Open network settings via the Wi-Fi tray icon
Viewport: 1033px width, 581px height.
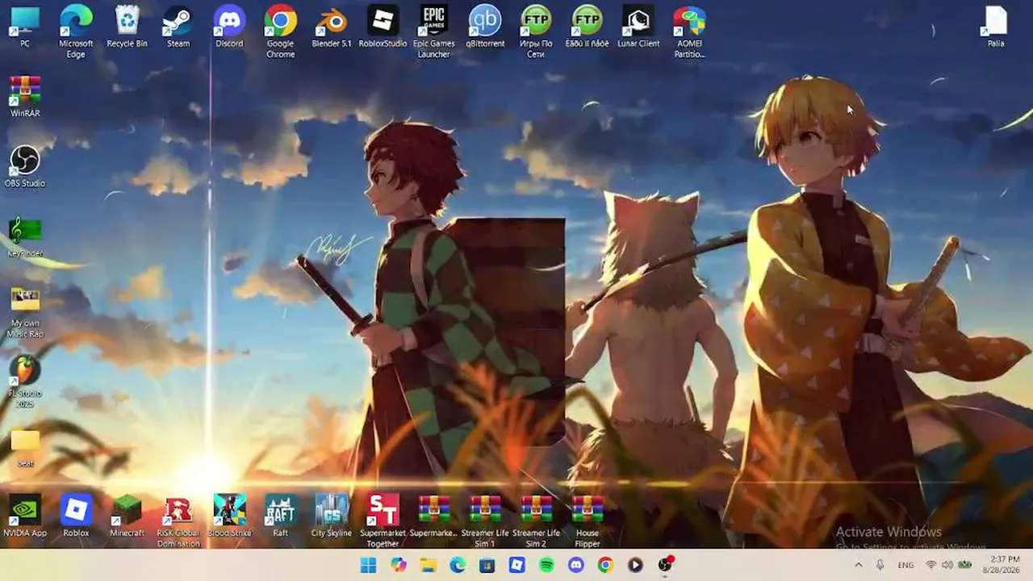point(931,566)
